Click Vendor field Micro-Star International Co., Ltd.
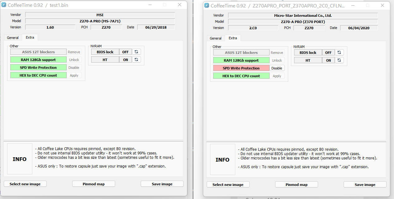The height and width of the screenshot is (199, 394). click(303, 15)
